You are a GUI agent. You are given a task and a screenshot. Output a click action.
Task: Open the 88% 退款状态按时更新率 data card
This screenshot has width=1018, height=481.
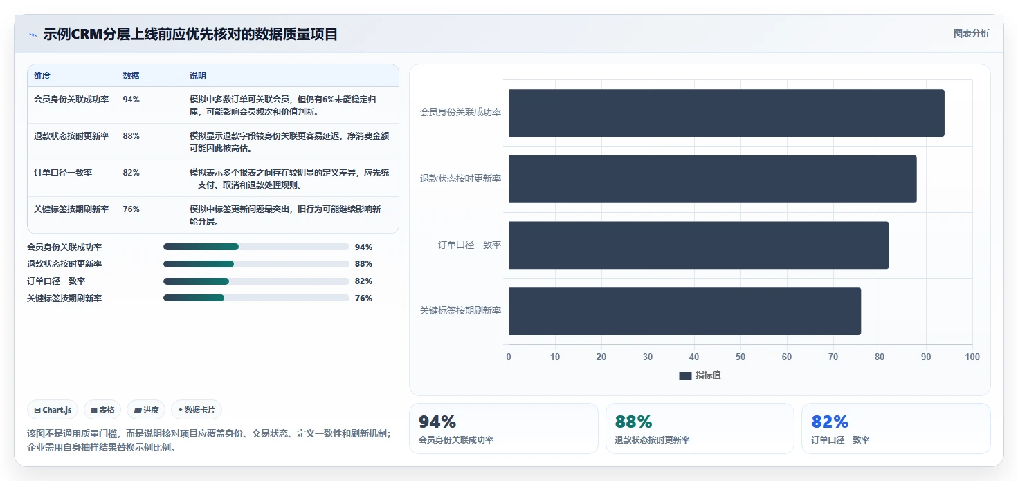tap(700, 428)
